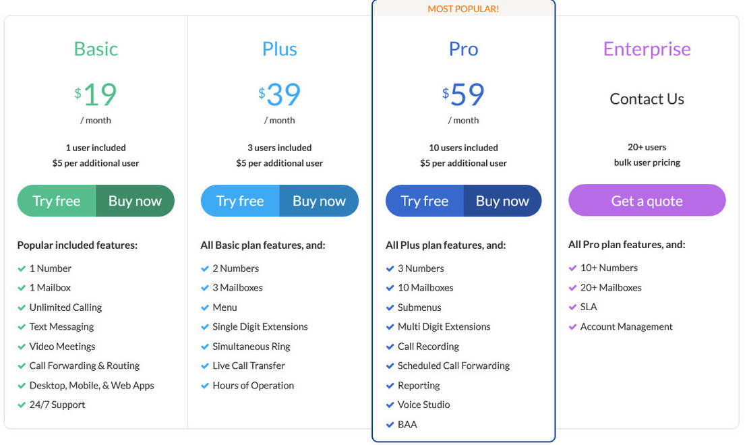Image resolution: width=747 pixels, height=445 pixels.
Task: Click Buy now on the Pro plan
Action: pyautogui.click(x=502, y=200)
